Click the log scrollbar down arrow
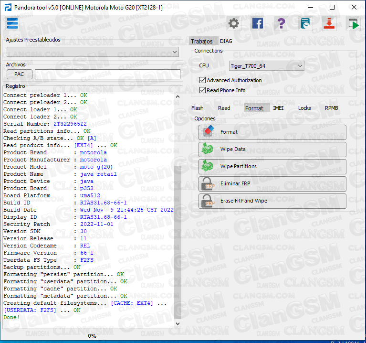This screenshot has width=366, height=343. pos(178,323)
